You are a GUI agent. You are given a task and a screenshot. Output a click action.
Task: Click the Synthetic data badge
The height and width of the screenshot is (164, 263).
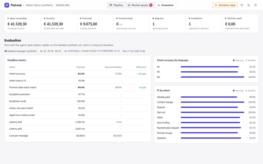pos(63,5)
